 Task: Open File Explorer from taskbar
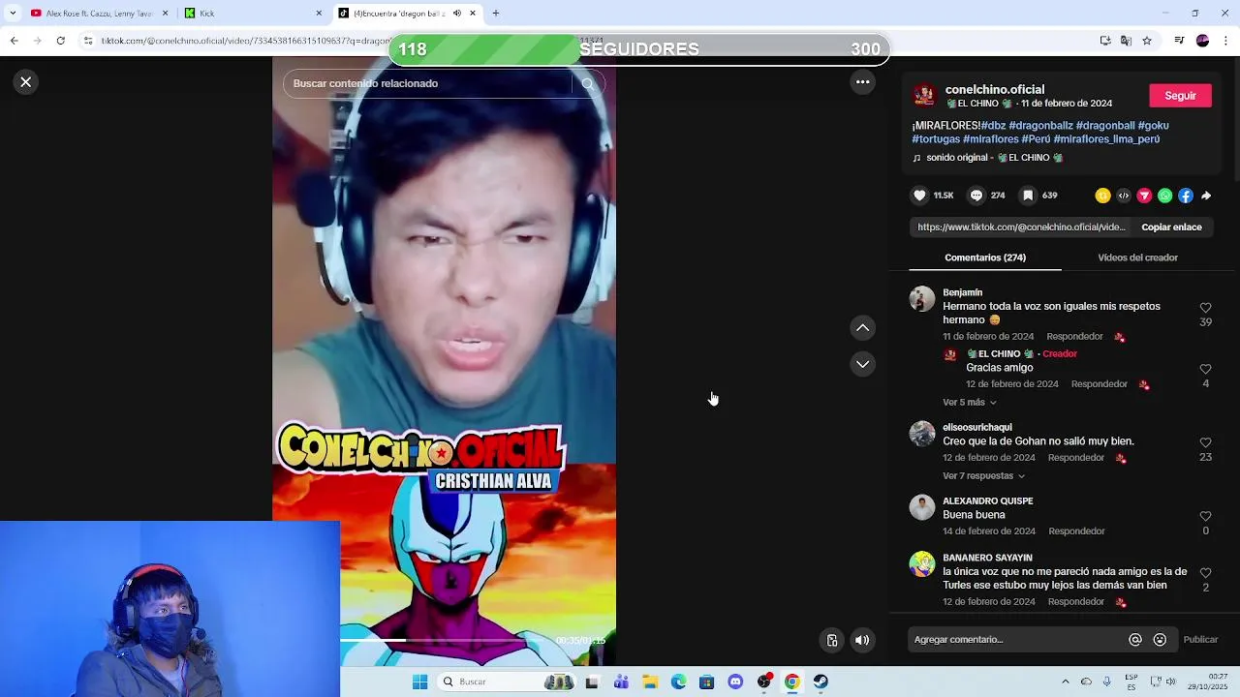click(650, 682)
